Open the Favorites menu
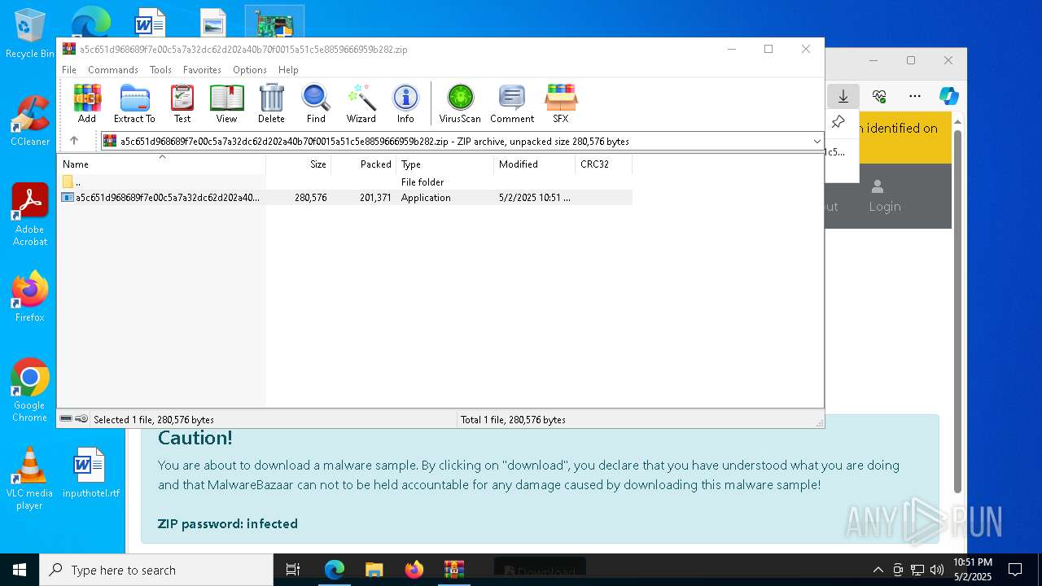Image resolution: width=1042 pixels, height=586 pixels. point(202,70)
